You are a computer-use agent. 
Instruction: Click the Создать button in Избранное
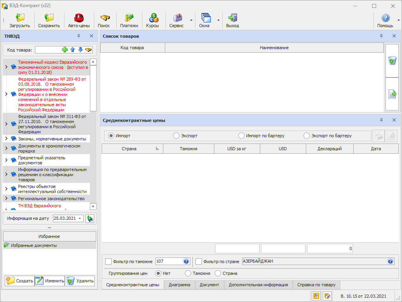pyautogui.click(x=20, y=281)
